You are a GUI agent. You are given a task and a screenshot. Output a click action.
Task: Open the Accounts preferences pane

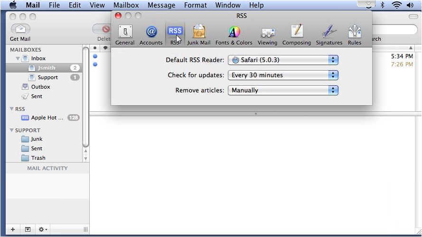[x=151, y=35]
